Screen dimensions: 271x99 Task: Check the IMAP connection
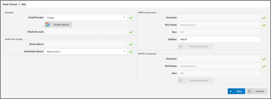196,46
